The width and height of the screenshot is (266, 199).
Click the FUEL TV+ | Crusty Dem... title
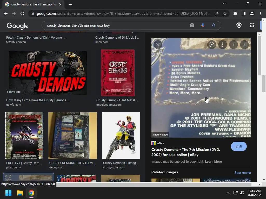(24, 163)
